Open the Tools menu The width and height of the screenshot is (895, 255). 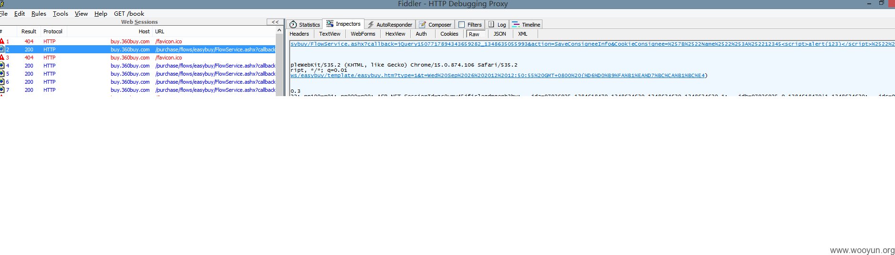coord(61,14)
